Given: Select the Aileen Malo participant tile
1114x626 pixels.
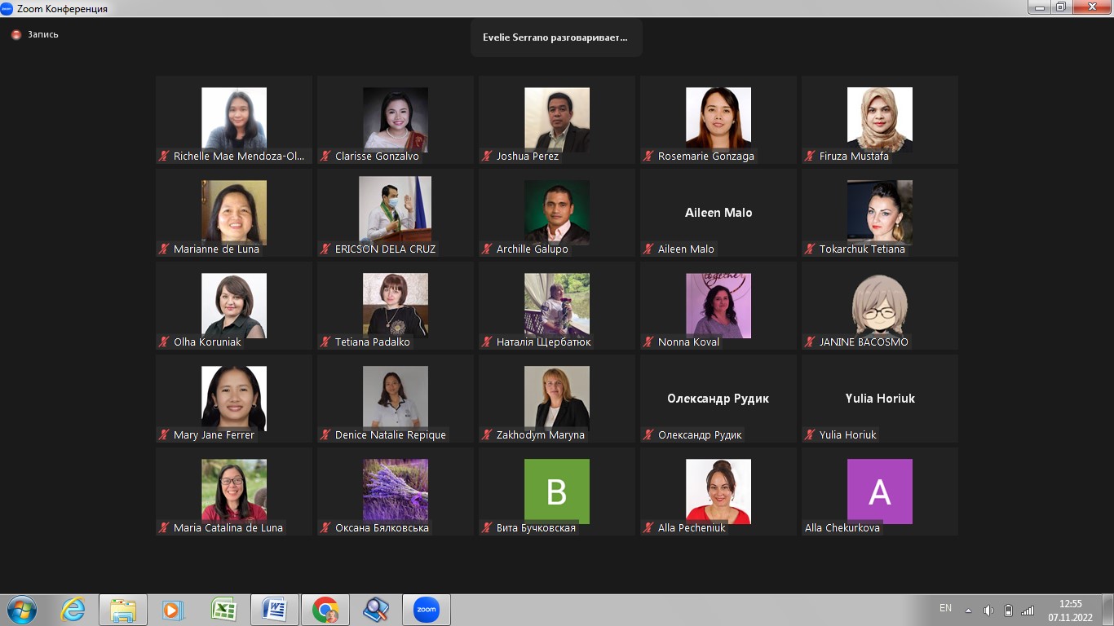Looking at the screenshot, I should coord(718,213).
